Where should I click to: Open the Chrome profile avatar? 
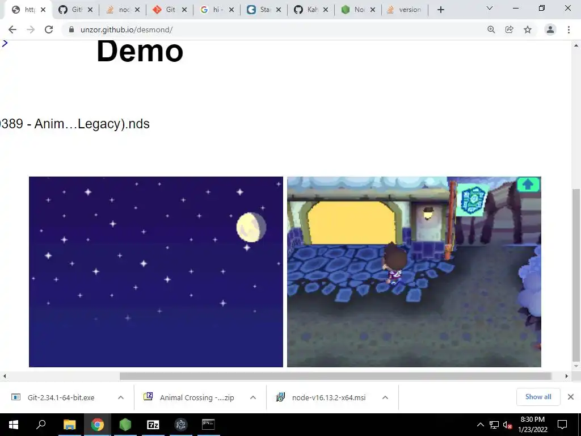click(550, 30)
